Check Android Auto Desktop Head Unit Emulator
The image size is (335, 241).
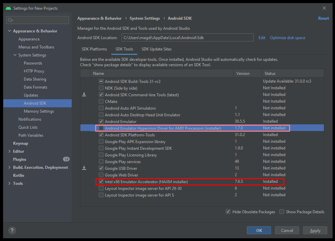pos(101,115)
